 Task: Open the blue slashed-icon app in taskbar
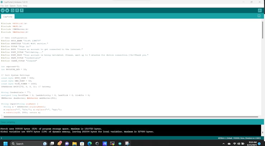tap(105, 144)
